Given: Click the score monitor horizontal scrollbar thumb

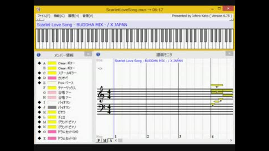Looking at the screenshot, I should 120,140.
